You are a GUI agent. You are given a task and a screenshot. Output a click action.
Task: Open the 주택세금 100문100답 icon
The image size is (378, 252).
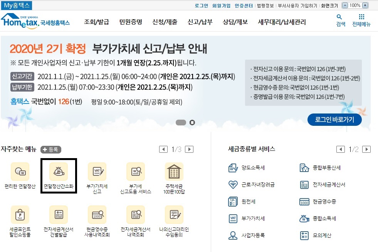point(174,171)
